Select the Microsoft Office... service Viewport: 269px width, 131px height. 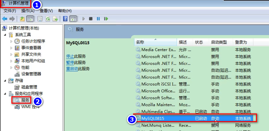click(158, 91)
